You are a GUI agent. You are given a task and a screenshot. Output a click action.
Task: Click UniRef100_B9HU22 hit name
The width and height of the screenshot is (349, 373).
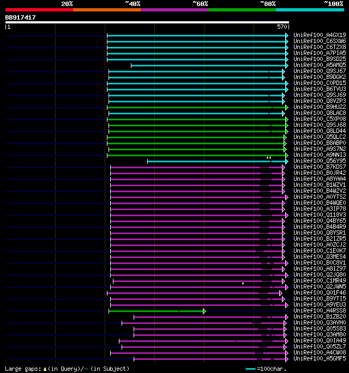(x=320, y=107)
